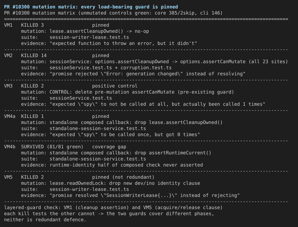Select the VM4a row label
The height and width of the screenshot is (227, 298).
click(x=10, y=116)
